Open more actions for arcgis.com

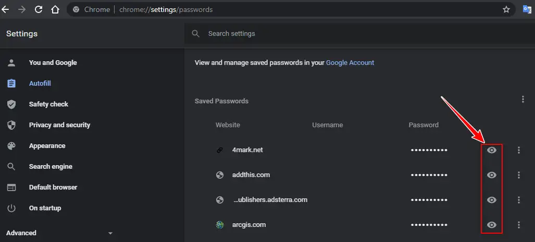[x=519, y=225]
